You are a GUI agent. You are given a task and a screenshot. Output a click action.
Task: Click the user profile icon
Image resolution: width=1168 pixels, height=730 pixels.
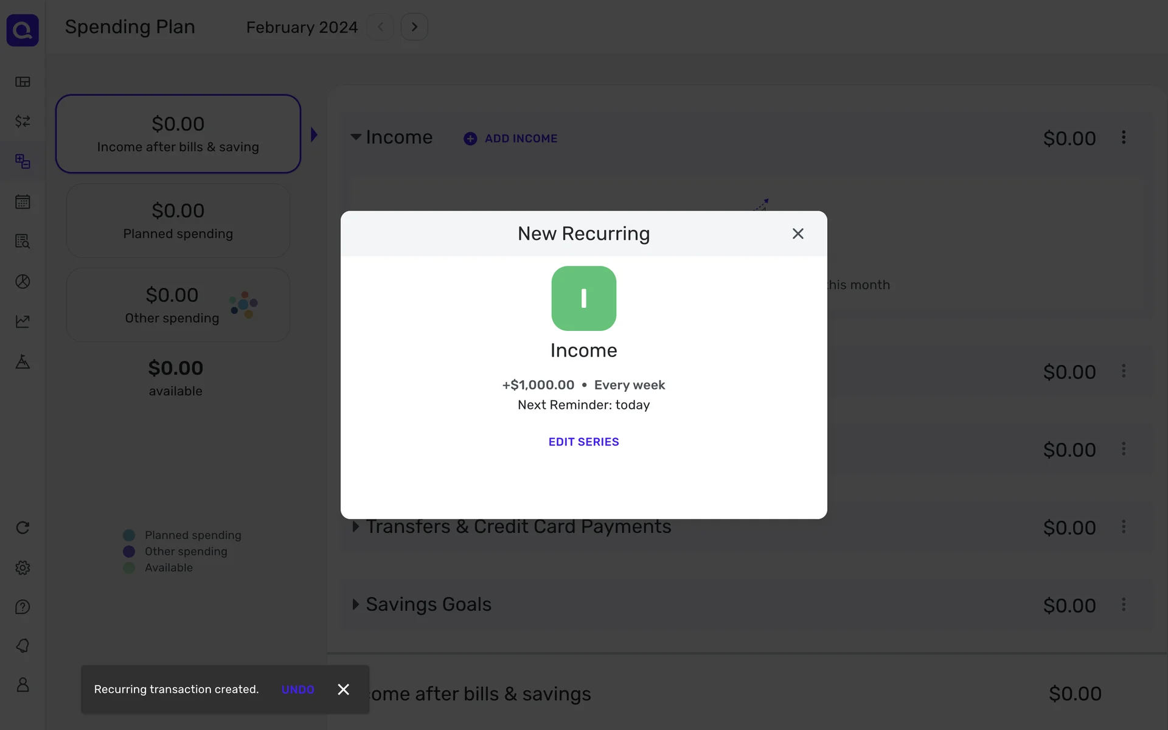(23, 685)
